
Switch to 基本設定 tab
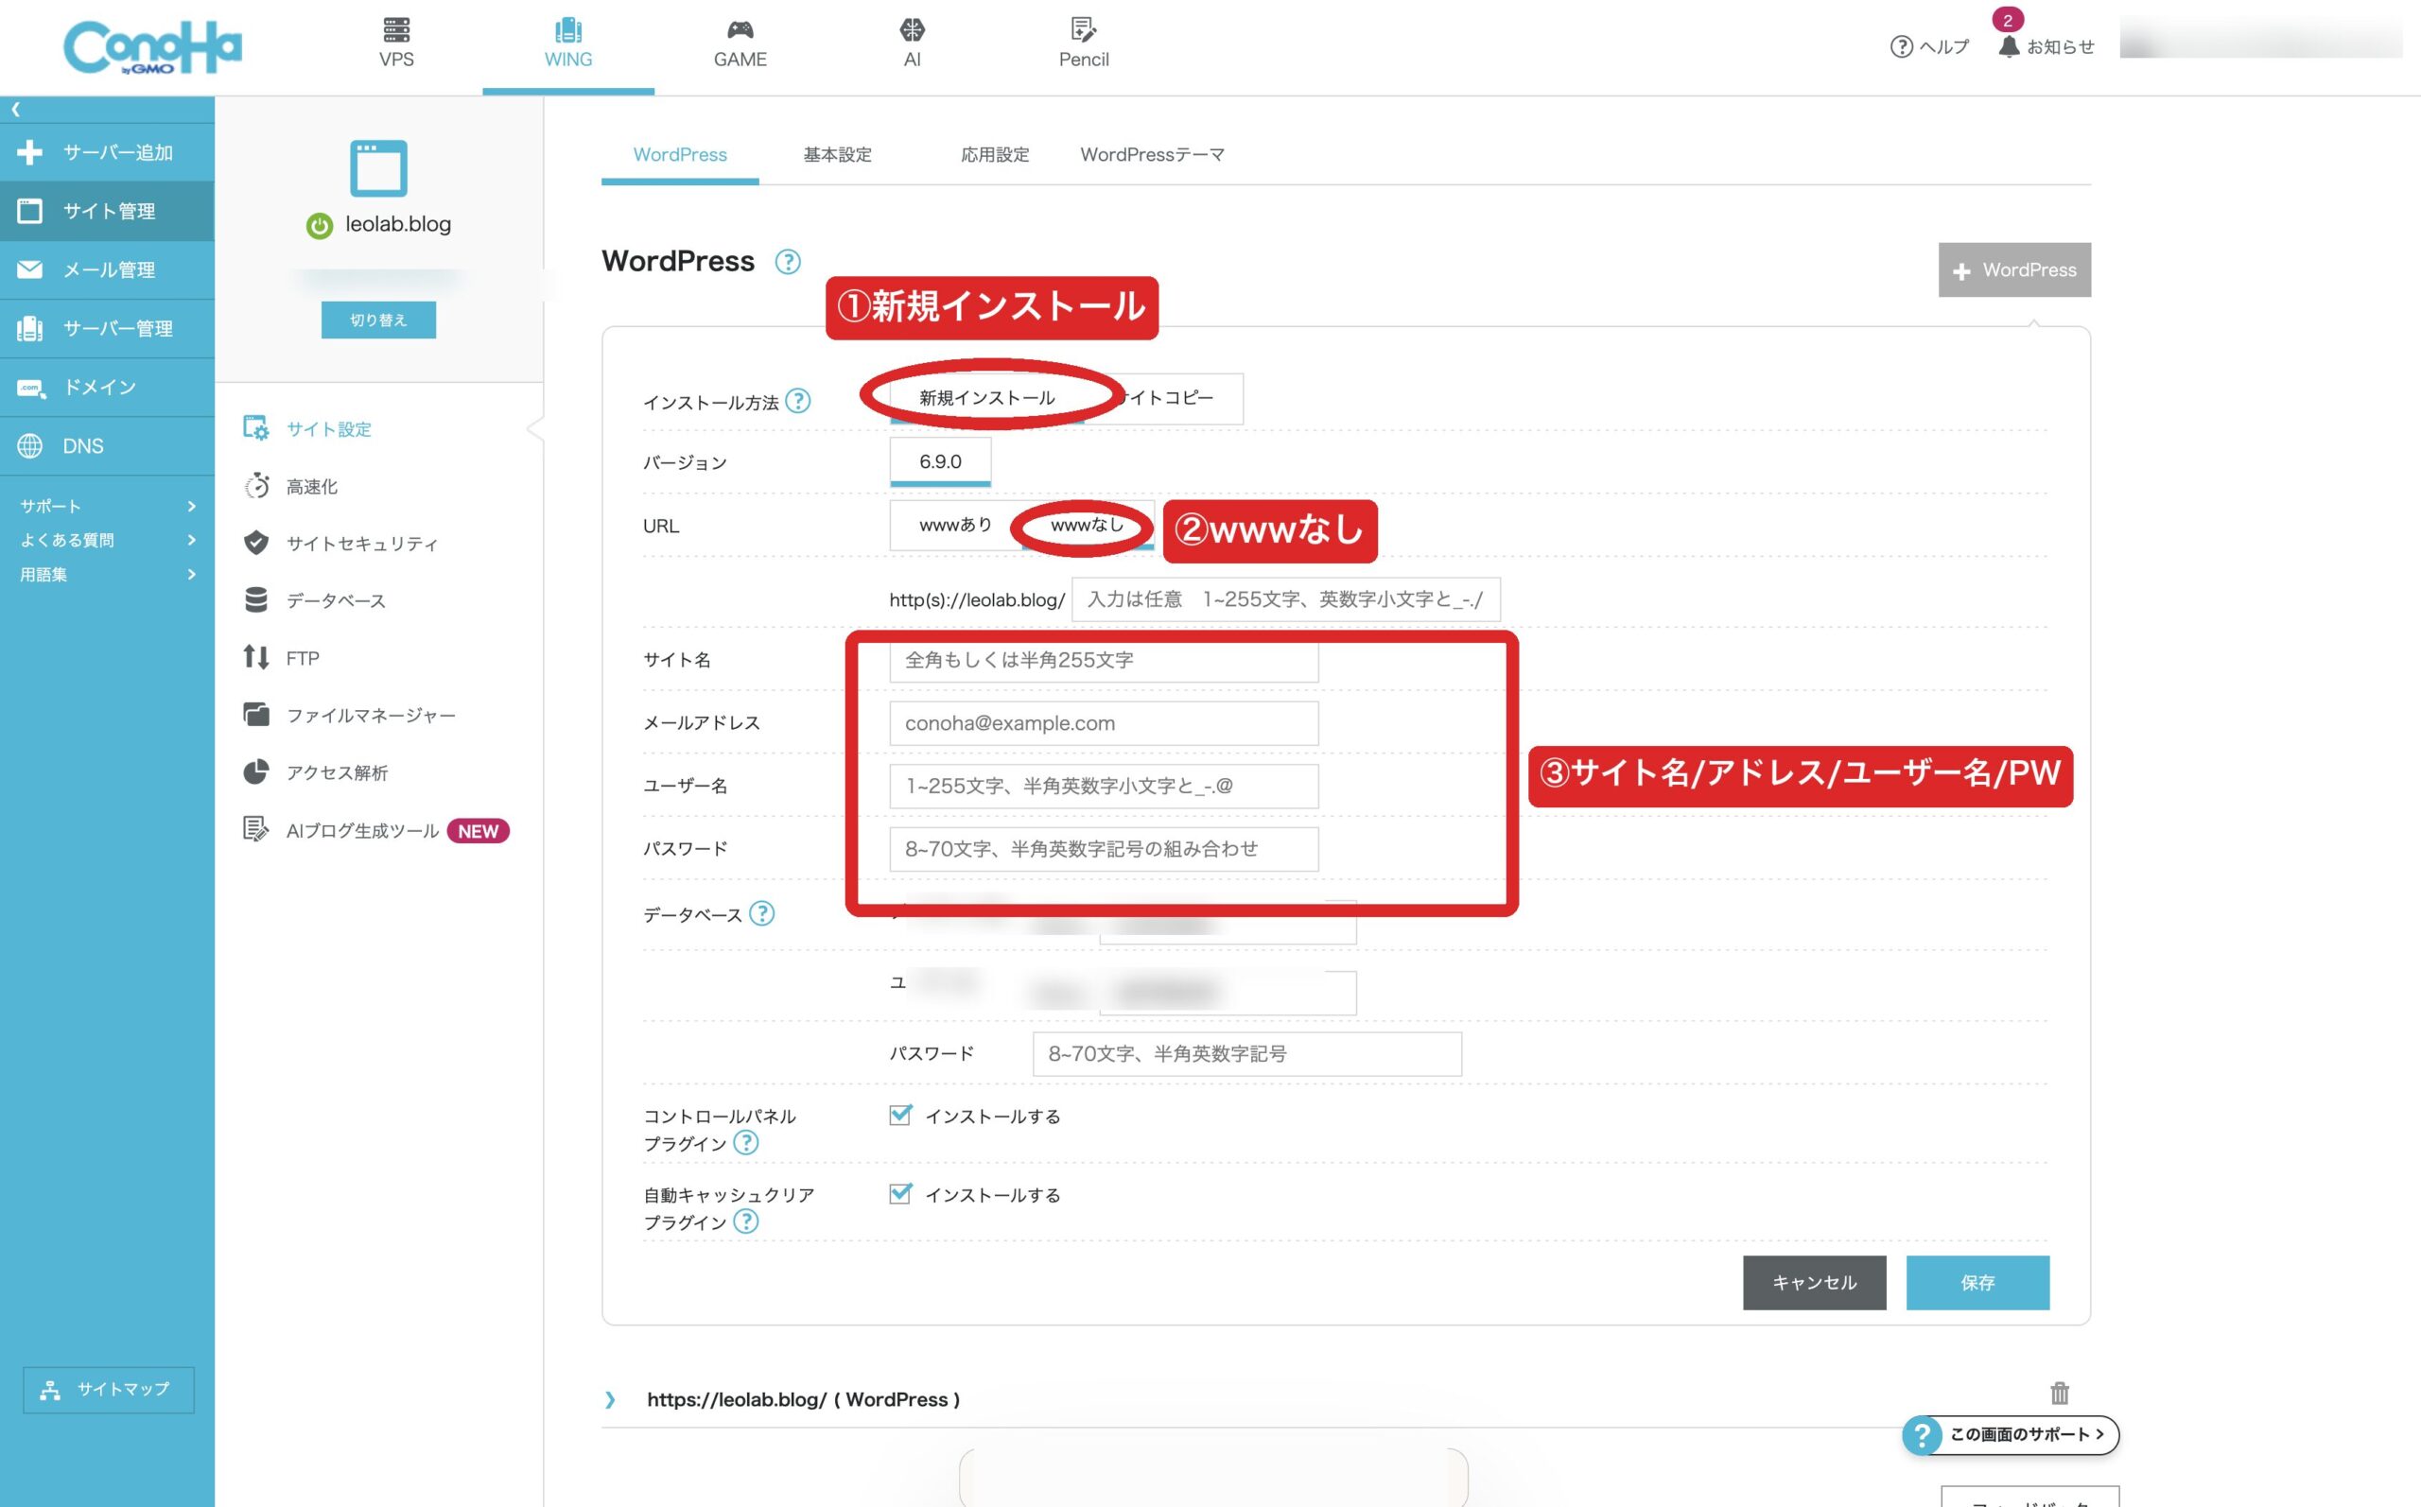(837, 154)
